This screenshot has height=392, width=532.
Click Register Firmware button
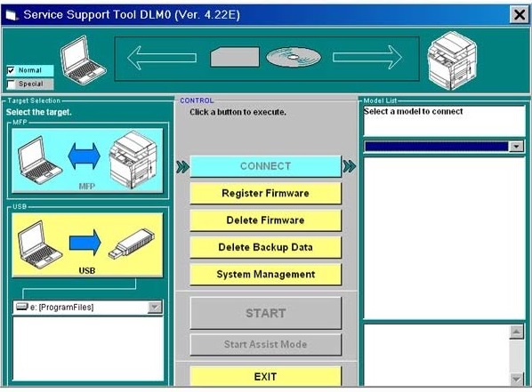(266, 193)
